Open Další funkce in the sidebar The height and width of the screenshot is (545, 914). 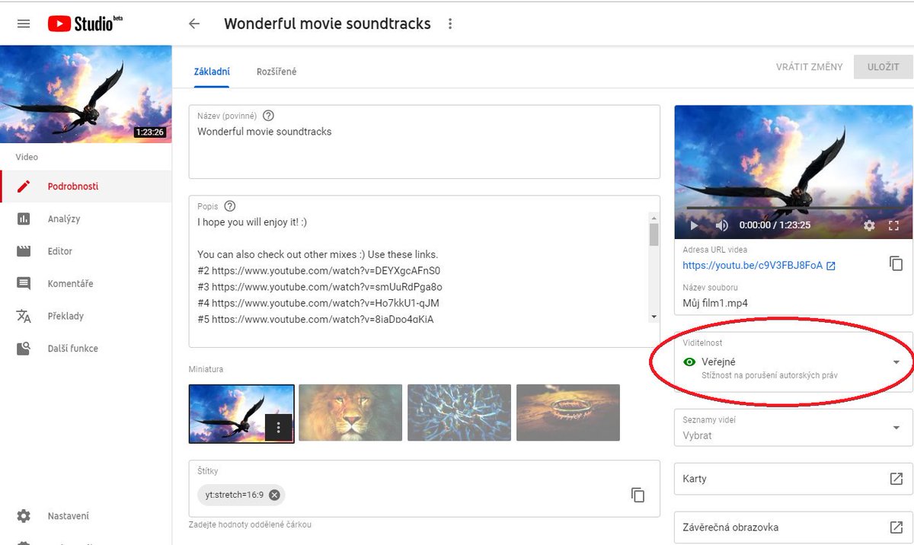[85, 349]
